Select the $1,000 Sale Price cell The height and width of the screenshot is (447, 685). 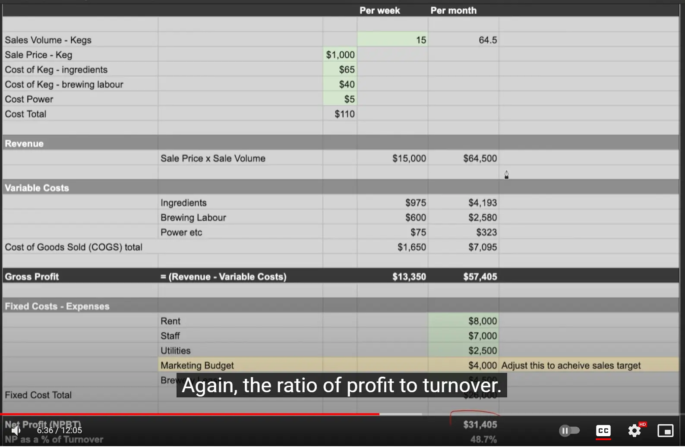(x=340, y=55)
